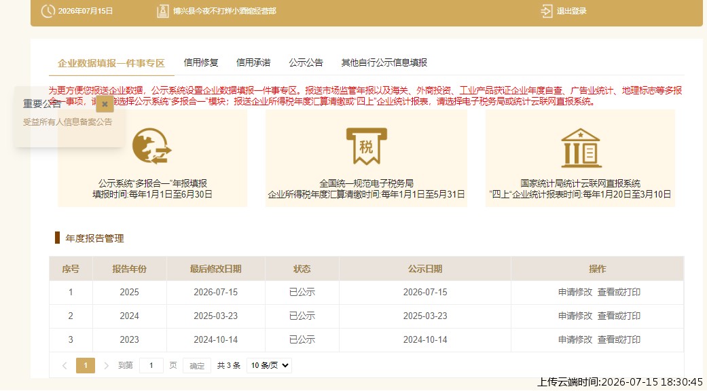The height and width of the screenshot is (391, 707).
Task: Click 退出登录 link
Action: [571, 11]
